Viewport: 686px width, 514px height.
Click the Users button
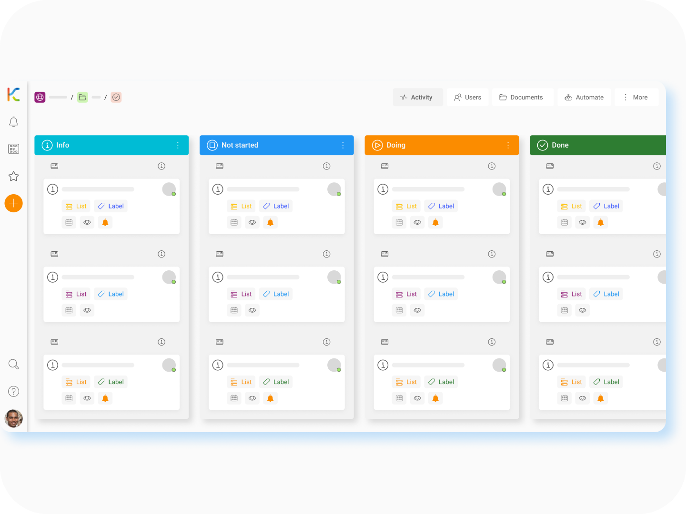tap(467, 98)
